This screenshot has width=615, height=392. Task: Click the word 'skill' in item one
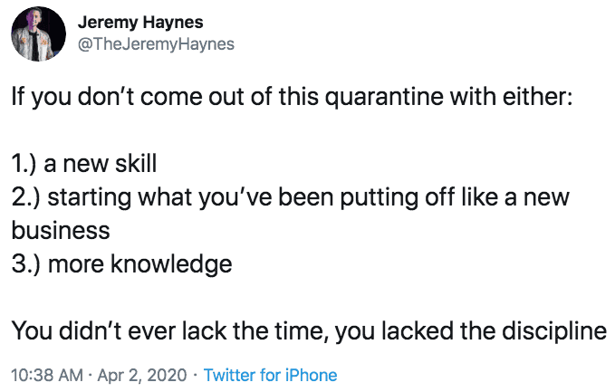point(136,164)
